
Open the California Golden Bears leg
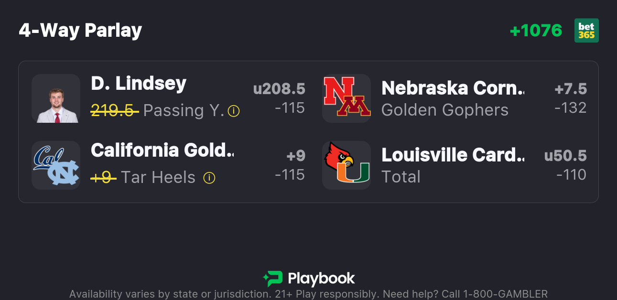(x=162, y=150)
